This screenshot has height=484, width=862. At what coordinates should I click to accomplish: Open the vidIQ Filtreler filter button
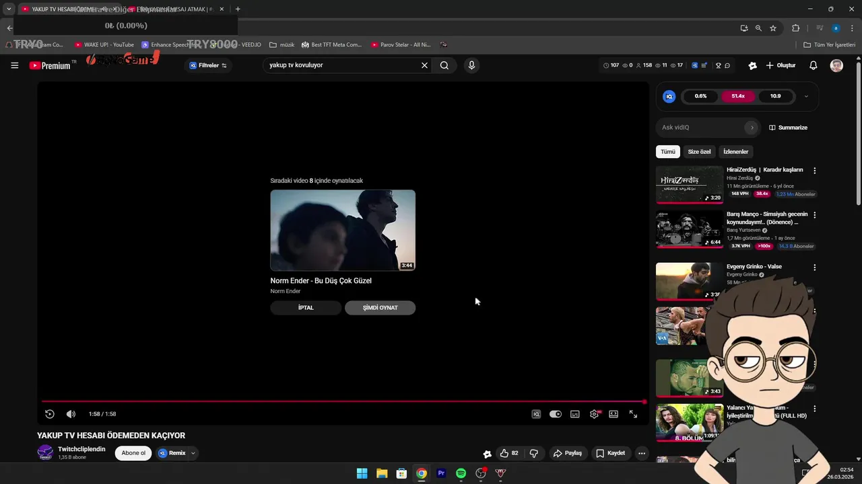pos(208,65)
